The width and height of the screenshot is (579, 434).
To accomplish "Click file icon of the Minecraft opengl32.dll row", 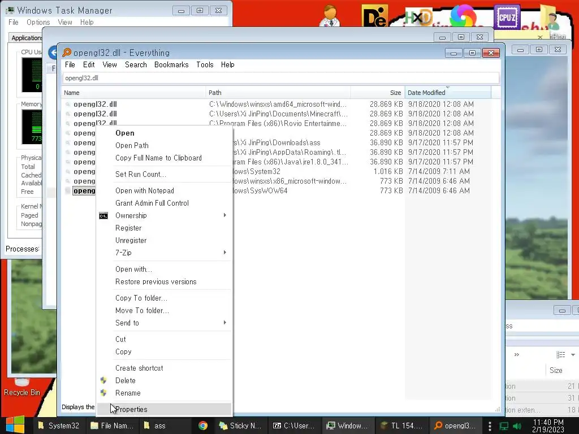I will point(68,114).
